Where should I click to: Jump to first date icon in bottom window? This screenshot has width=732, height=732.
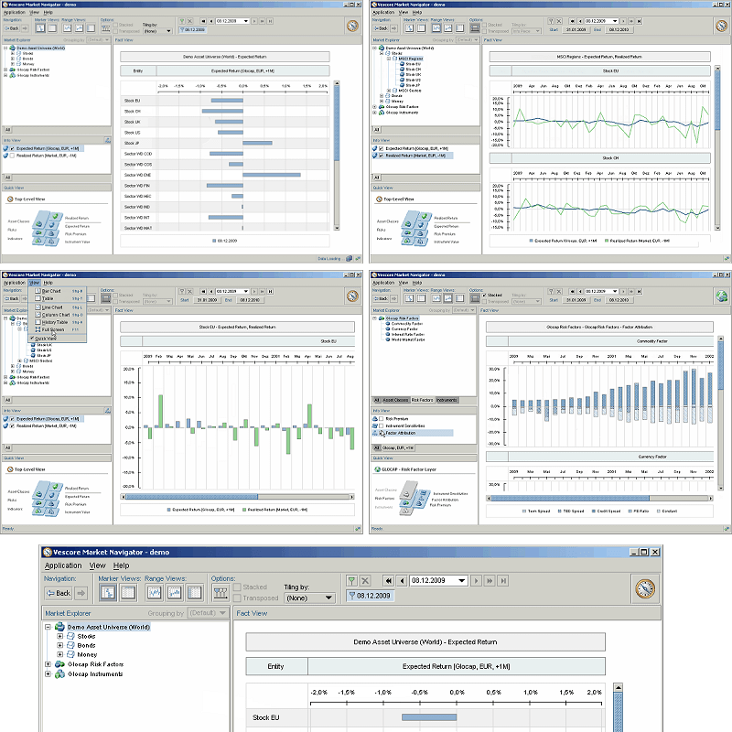388,580
